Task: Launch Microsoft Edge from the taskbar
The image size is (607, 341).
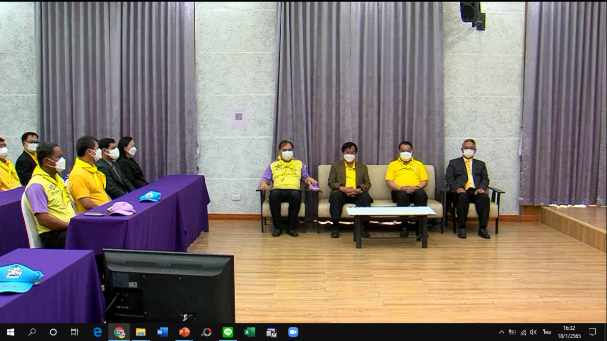Action: pyautogui.click(x=97, y=332)
